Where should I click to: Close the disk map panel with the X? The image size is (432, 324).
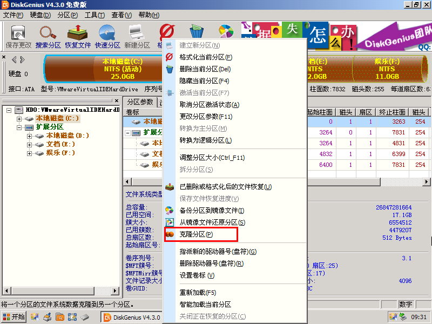click(4, 57)
